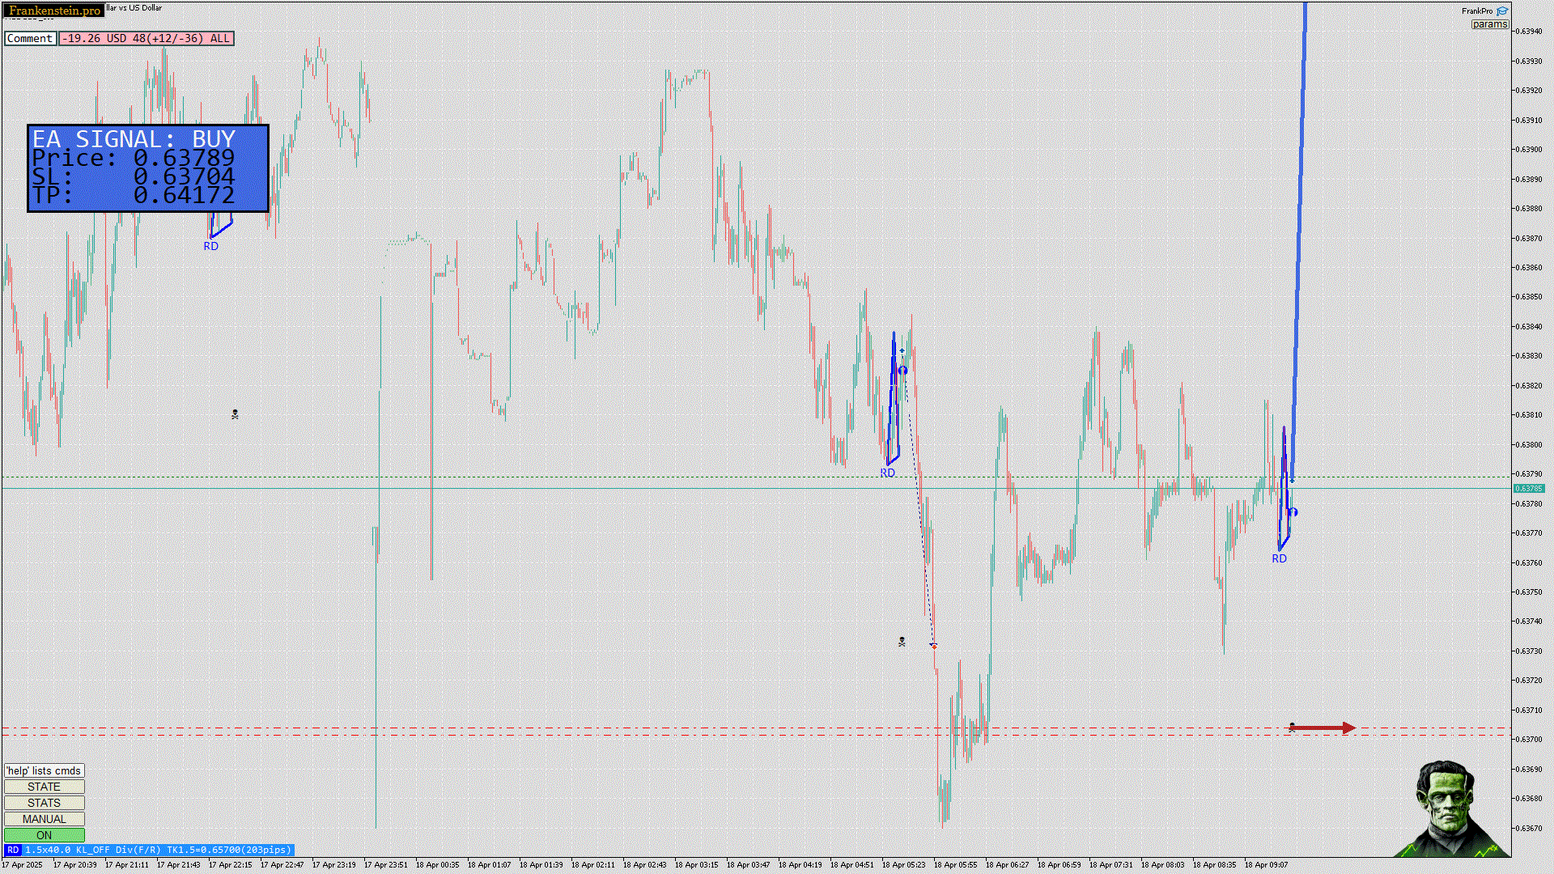Click the pink profit summary -19.26 USD button
Image resolution: width=1554 pixels, height=874 pixels.
tap(146, 38)
